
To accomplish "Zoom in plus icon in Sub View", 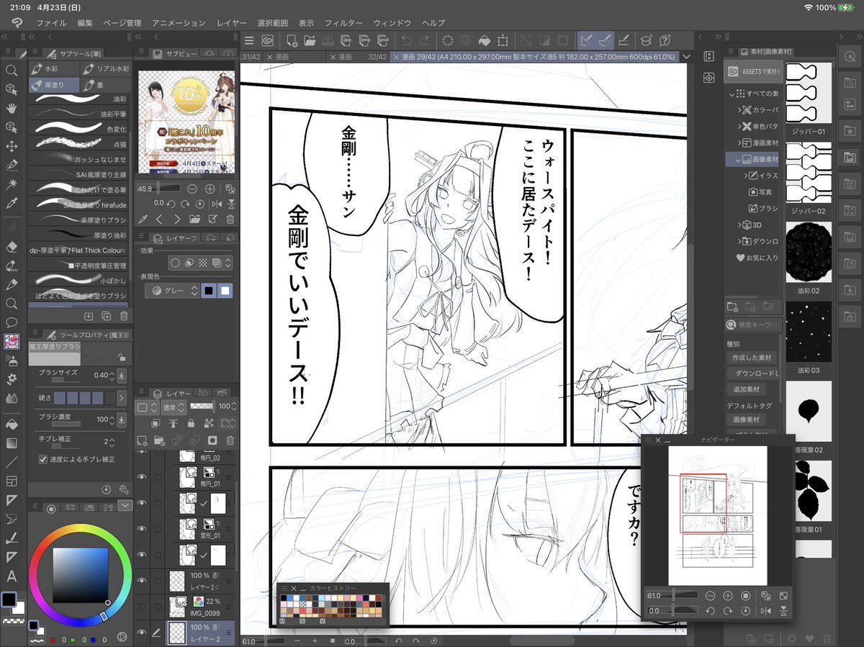I will click(x=210, y=189).
